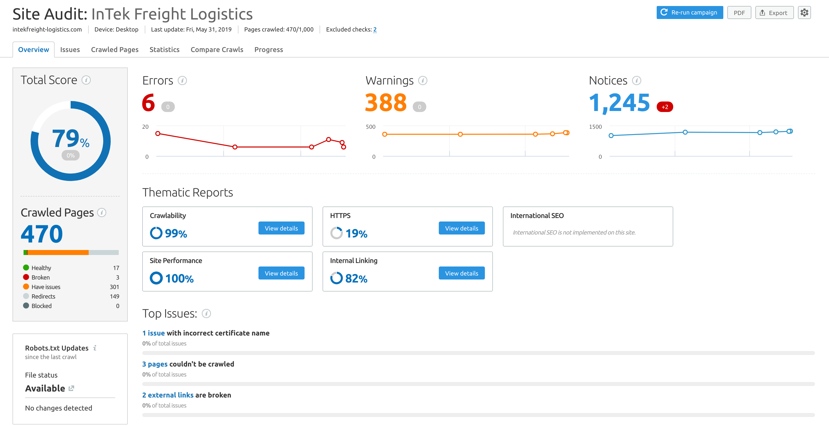Open the Site Audit settings gear
The width and height of the screenshot is (829, 426).
[x=804, y=12]
